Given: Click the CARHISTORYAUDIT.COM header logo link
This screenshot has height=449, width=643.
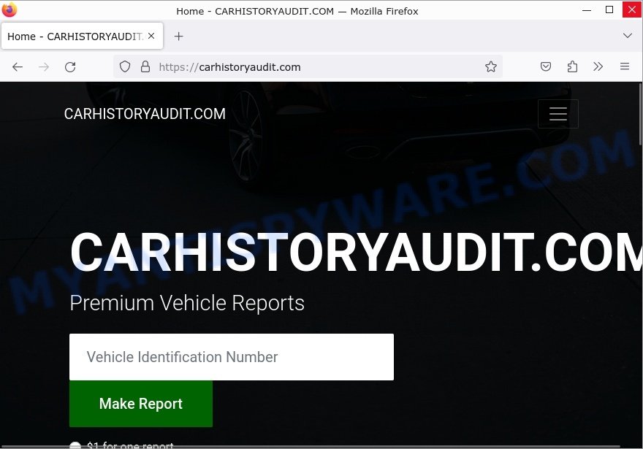Looking at the screenshot, I should (145, 113).
